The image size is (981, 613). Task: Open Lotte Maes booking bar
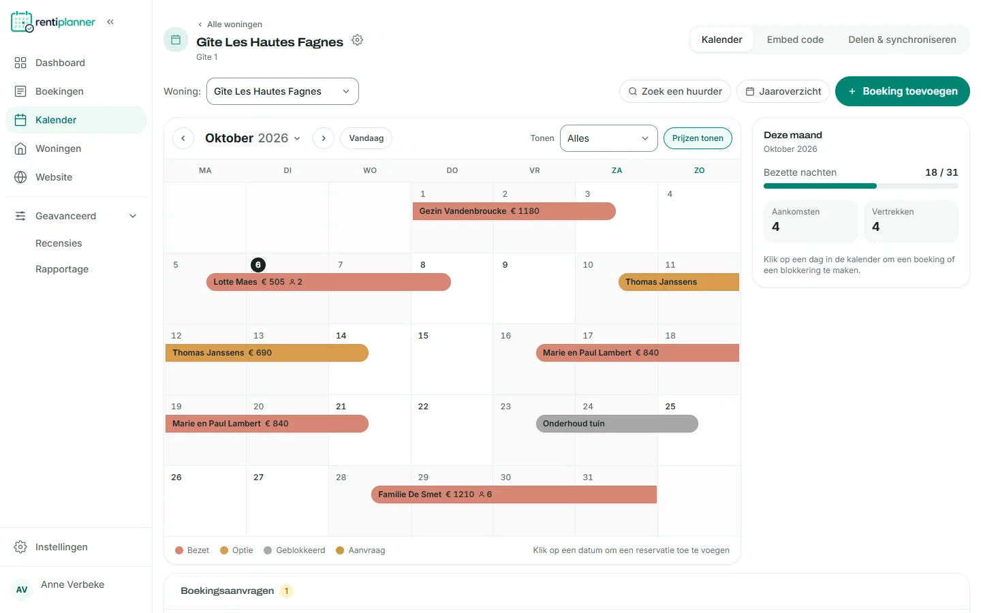[328, 282]
